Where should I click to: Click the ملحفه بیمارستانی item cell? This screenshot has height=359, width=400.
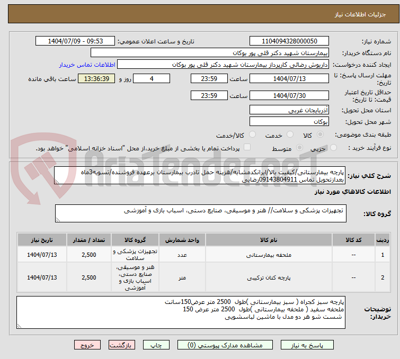[x=269, y=255]
